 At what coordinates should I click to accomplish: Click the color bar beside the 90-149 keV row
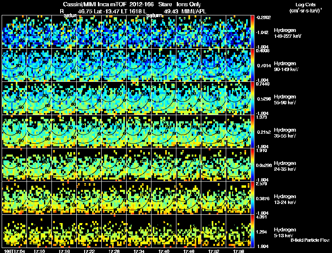pyautogui.click(x=252, y=65)
